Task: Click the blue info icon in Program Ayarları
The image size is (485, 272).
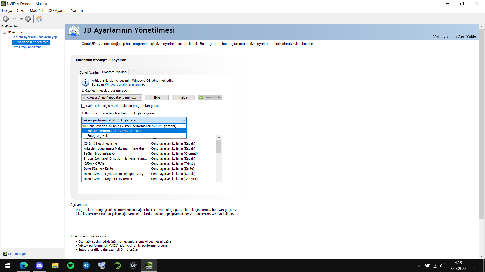Action: pyautogui.click(x=85, y=83)
